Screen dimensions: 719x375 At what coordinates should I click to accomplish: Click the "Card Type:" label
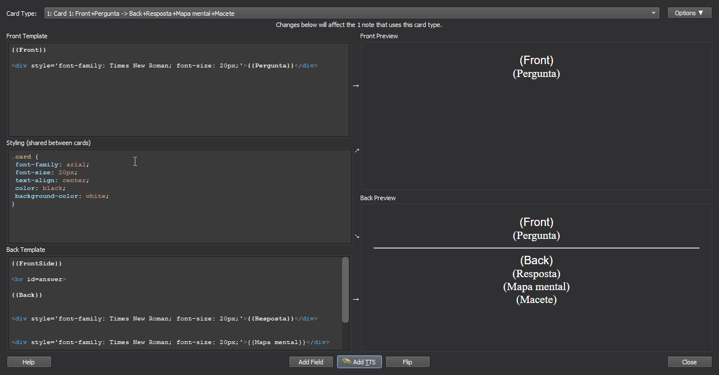click(x=21, y=13)
